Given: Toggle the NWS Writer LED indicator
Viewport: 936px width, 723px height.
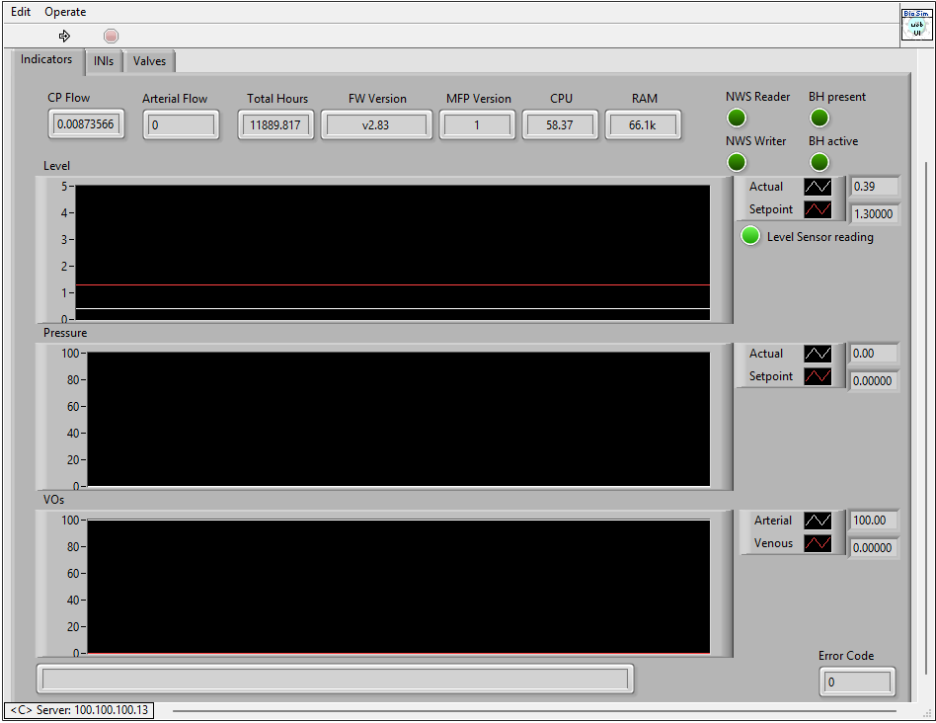Looking at the screenshot, I should [x=737, y=162].
